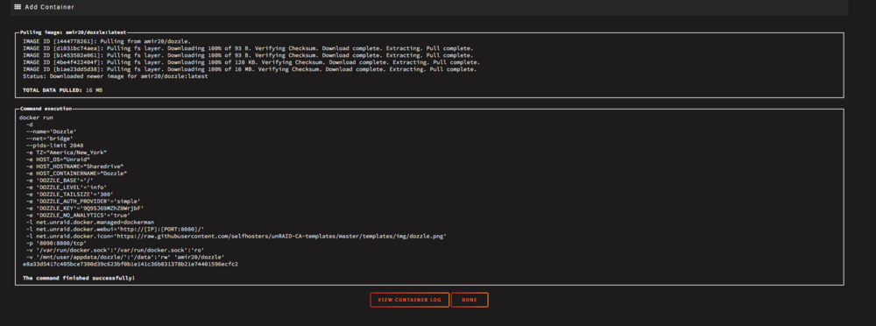Select the container hash starting e8a33d5417c

click(x=131, y=264)
